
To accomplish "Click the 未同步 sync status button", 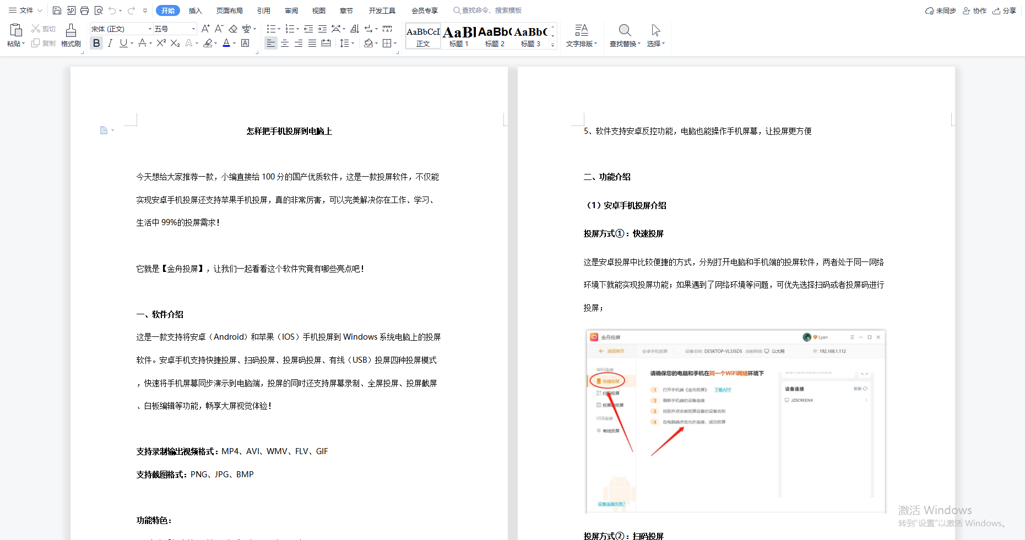I will (940, 10).
